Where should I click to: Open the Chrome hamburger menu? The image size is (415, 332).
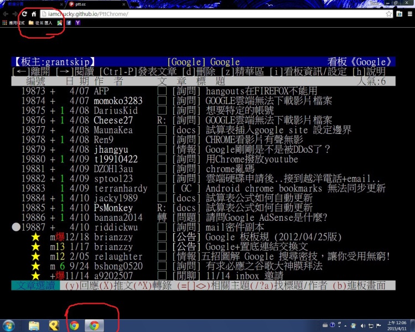pyautogui.click(x=409, y=14)
